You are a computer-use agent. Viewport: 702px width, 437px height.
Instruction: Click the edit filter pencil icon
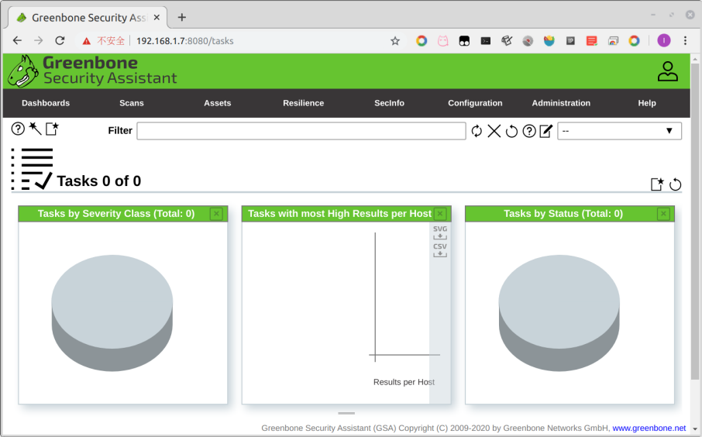click(546, 131)
